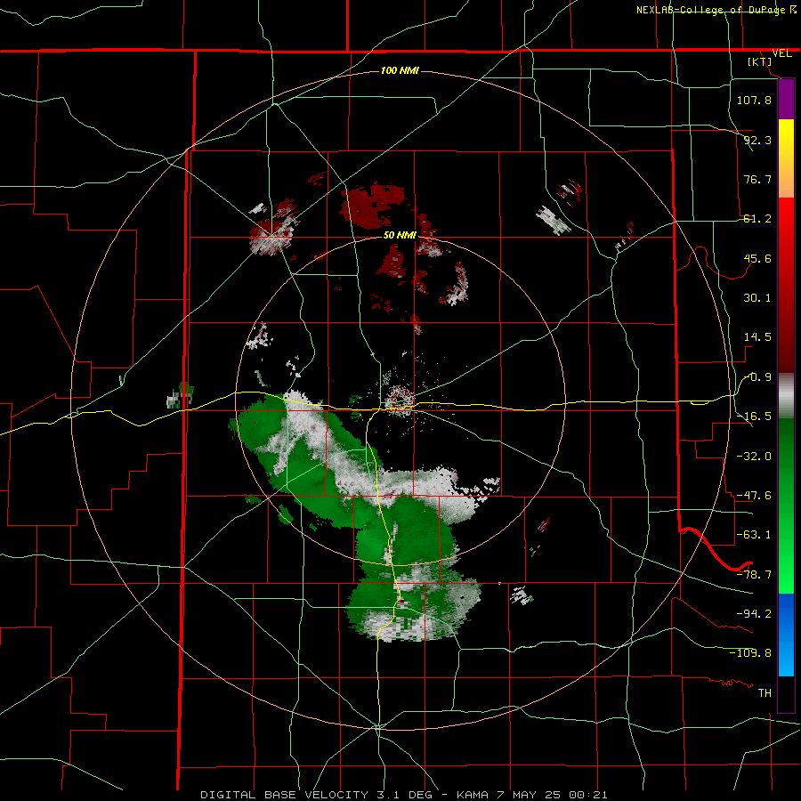Click the green segment of the color bar

(786, 506)
